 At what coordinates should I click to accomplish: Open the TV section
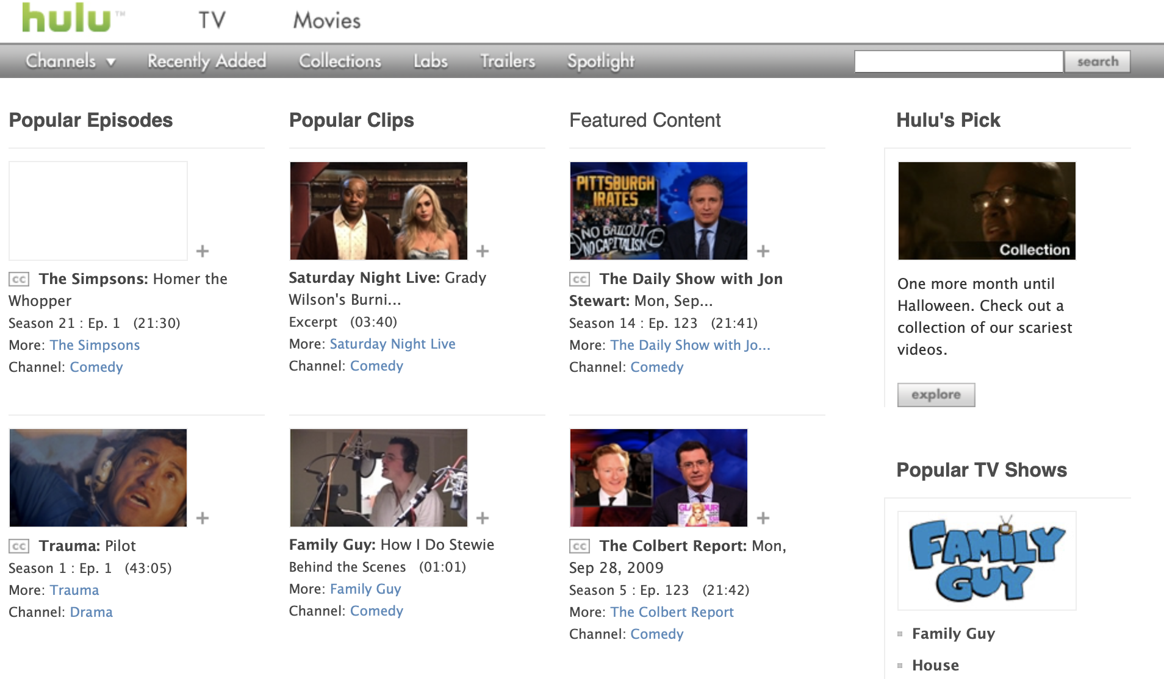click(212, 20)
